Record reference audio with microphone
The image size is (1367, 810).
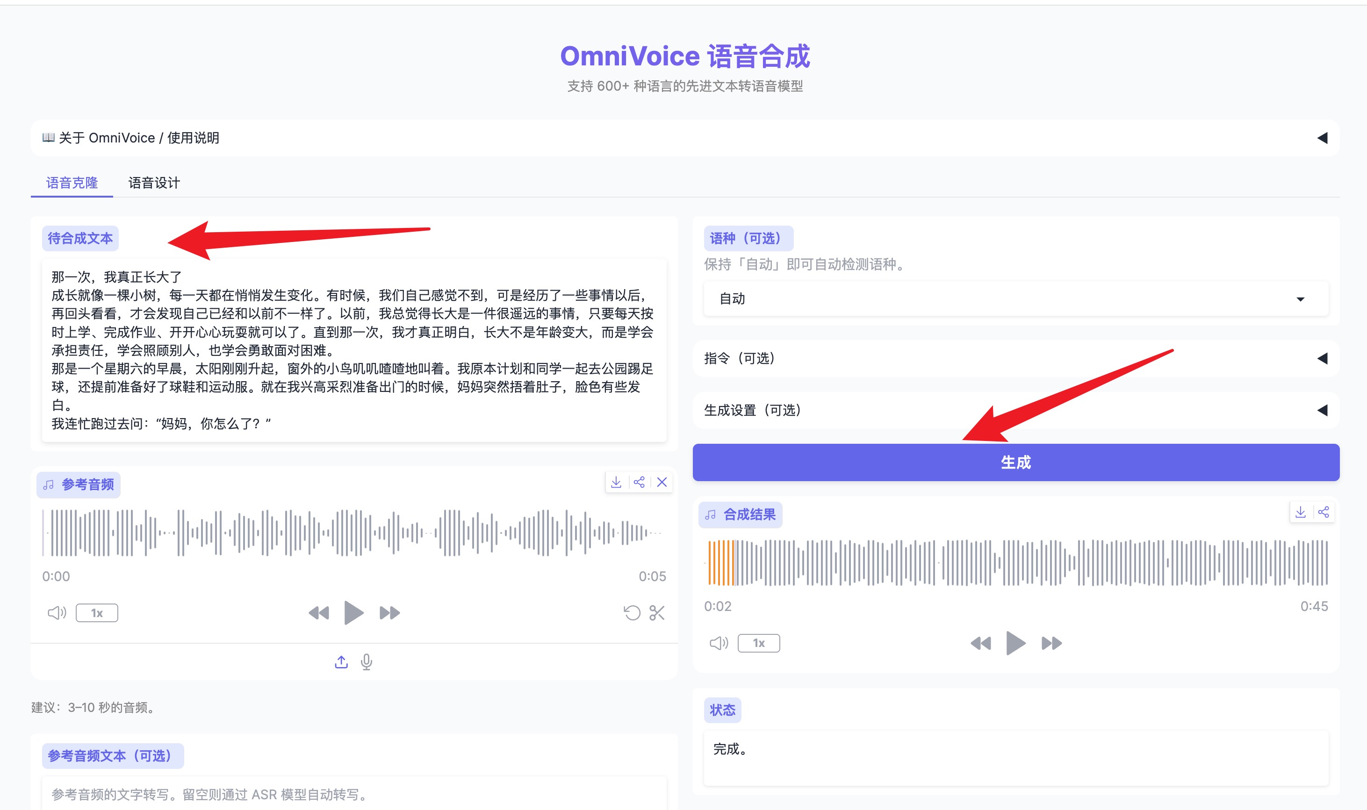367,662
